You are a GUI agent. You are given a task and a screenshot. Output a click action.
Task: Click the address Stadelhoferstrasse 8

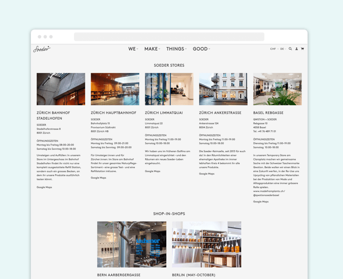tap(49, 129)
